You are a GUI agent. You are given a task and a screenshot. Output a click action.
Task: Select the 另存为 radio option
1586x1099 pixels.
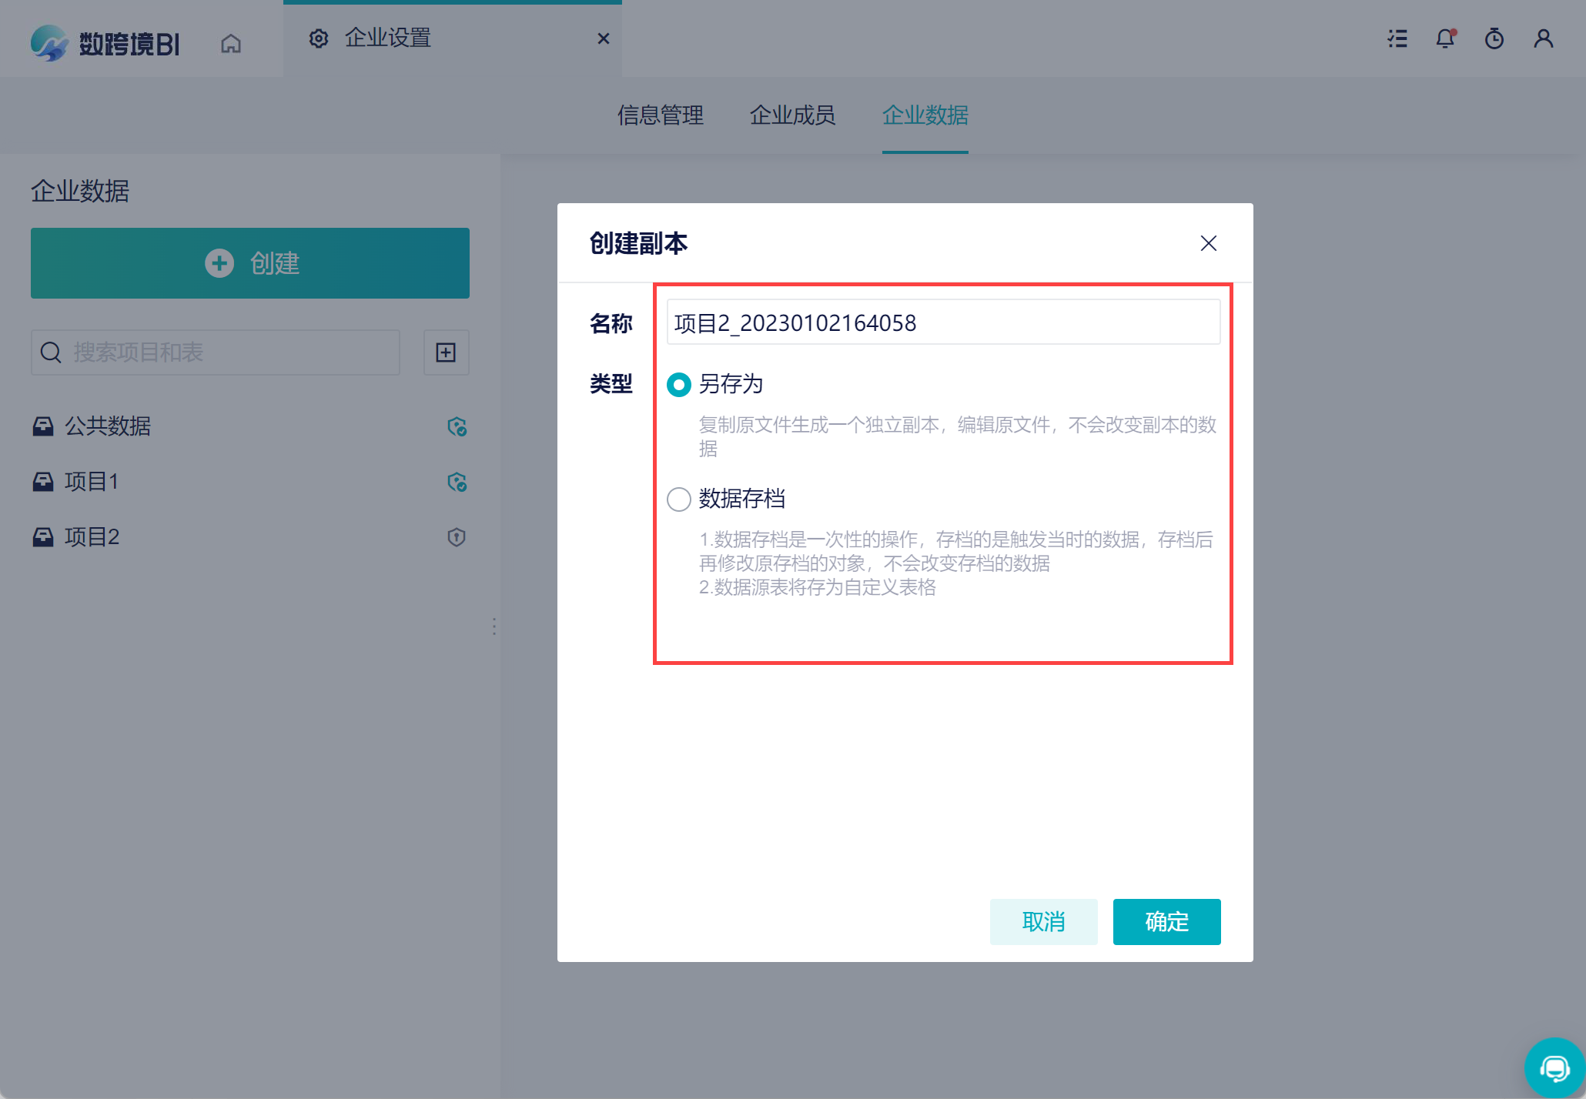pyautogui.click(x=678, y=384)
